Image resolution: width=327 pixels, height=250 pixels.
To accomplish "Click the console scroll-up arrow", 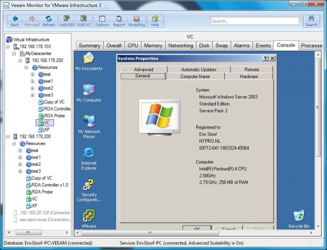I will click(318, 55).
